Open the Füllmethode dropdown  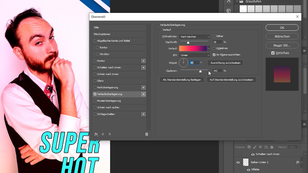(x=194, y=37)
